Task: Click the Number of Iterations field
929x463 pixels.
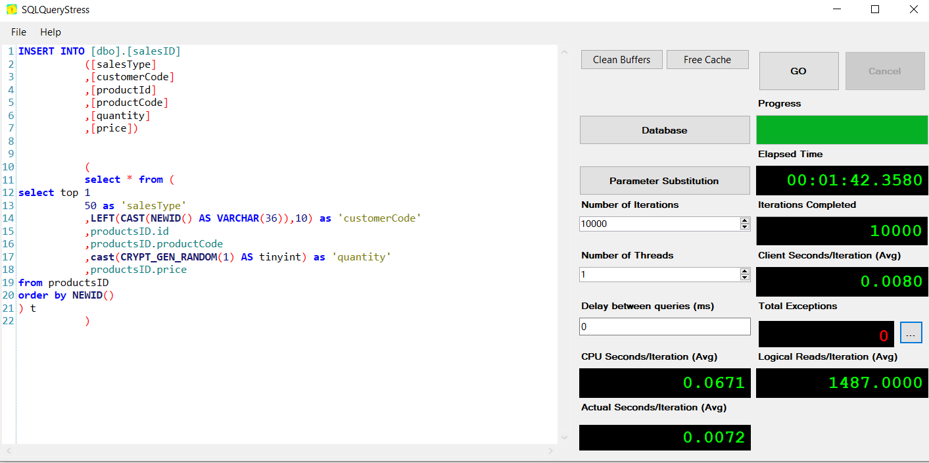Action: tap(659, 224)
